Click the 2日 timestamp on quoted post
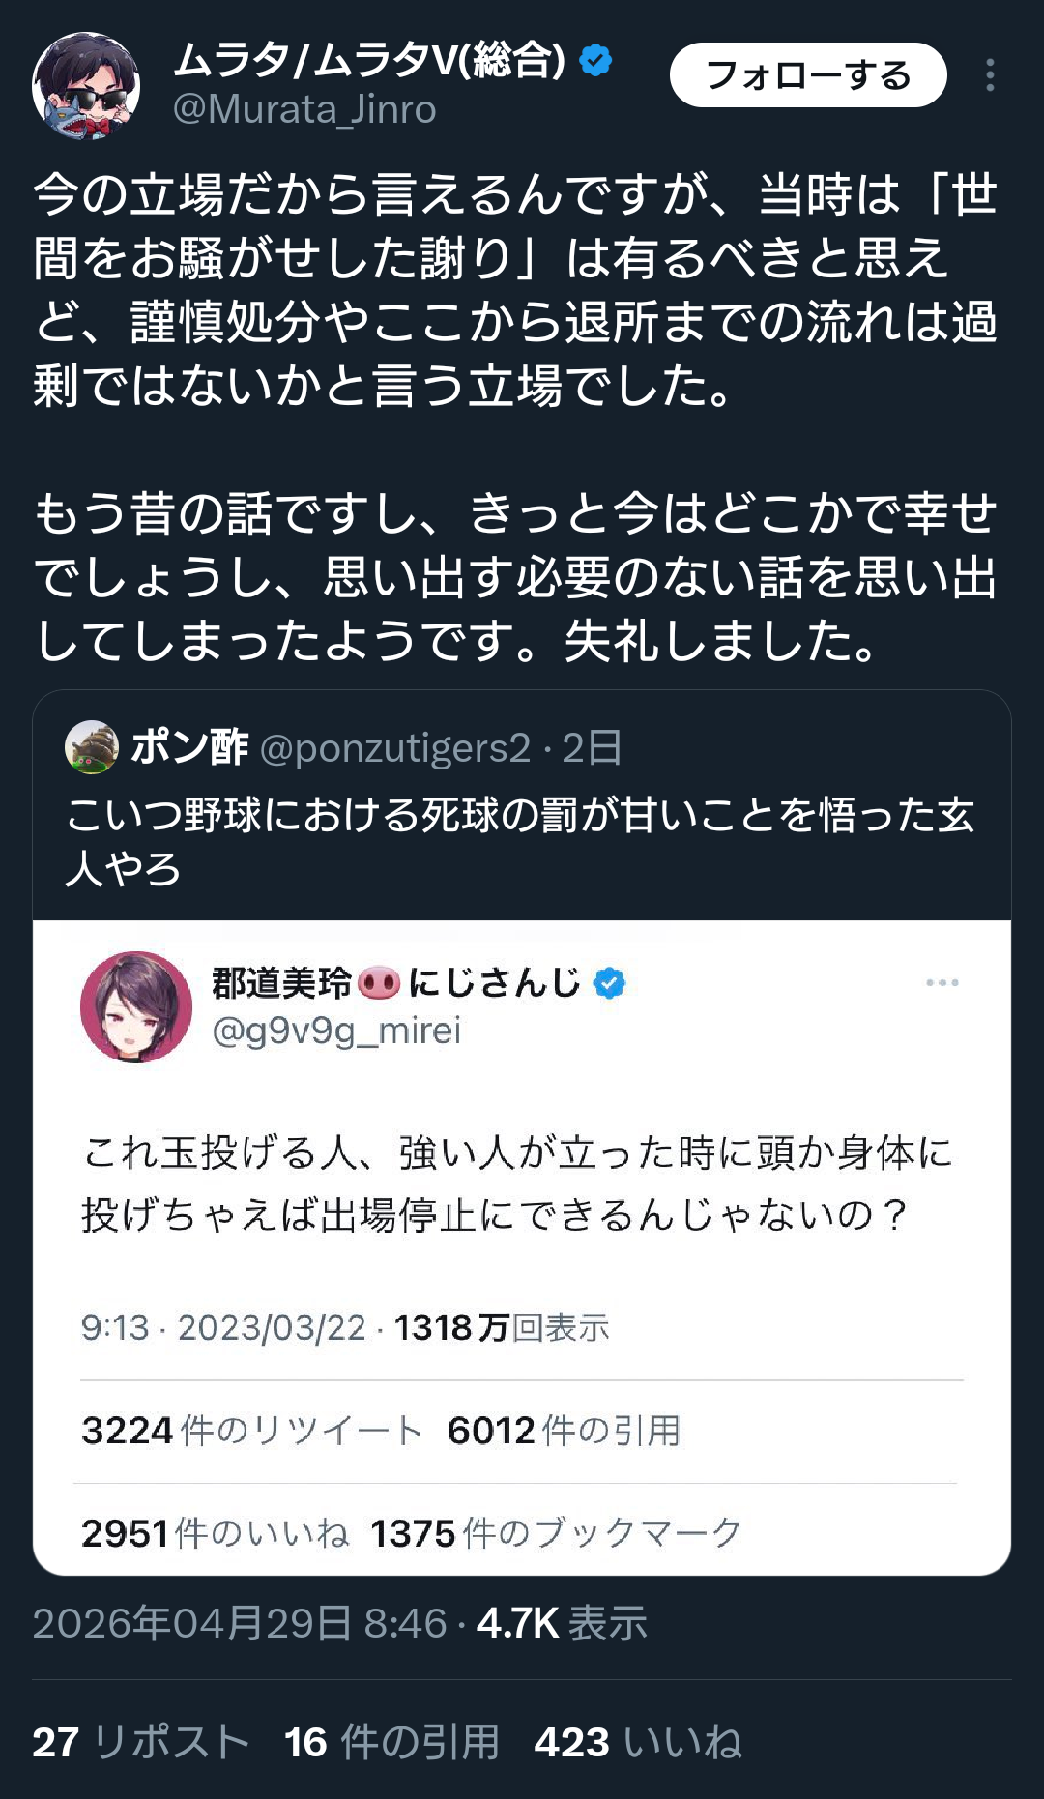Image resolution: width=1044 pixels, height=1799 pixels. pyautogui.click(x=592, y=748)
